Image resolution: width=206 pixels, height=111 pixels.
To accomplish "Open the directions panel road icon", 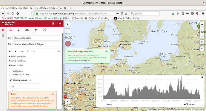I will point(3,30).
